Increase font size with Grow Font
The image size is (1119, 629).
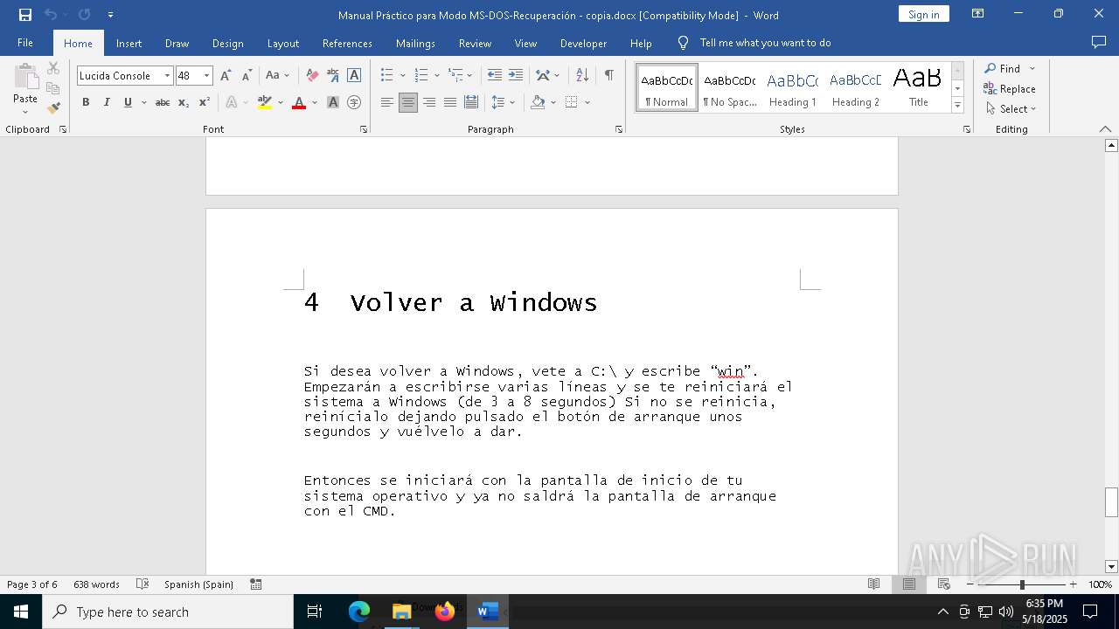coord(226,76)
